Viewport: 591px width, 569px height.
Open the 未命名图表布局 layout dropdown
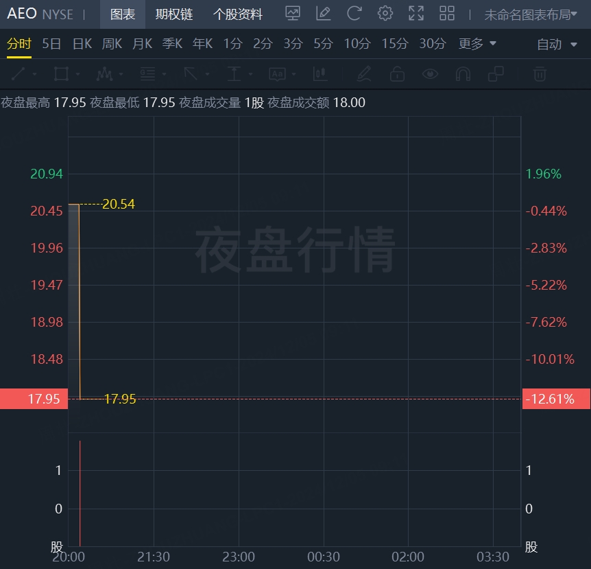[531, 14]
